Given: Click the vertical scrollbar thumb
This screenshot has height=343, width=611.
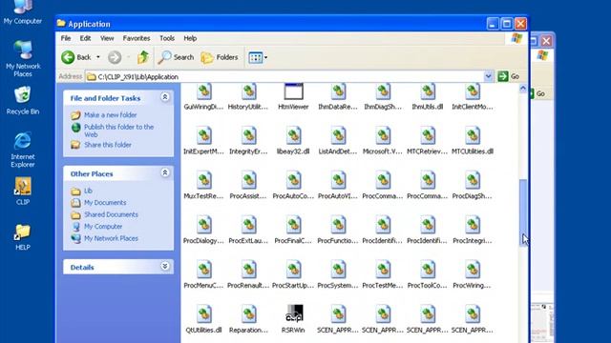Looking at the screenshot, I should click(523, 212).
